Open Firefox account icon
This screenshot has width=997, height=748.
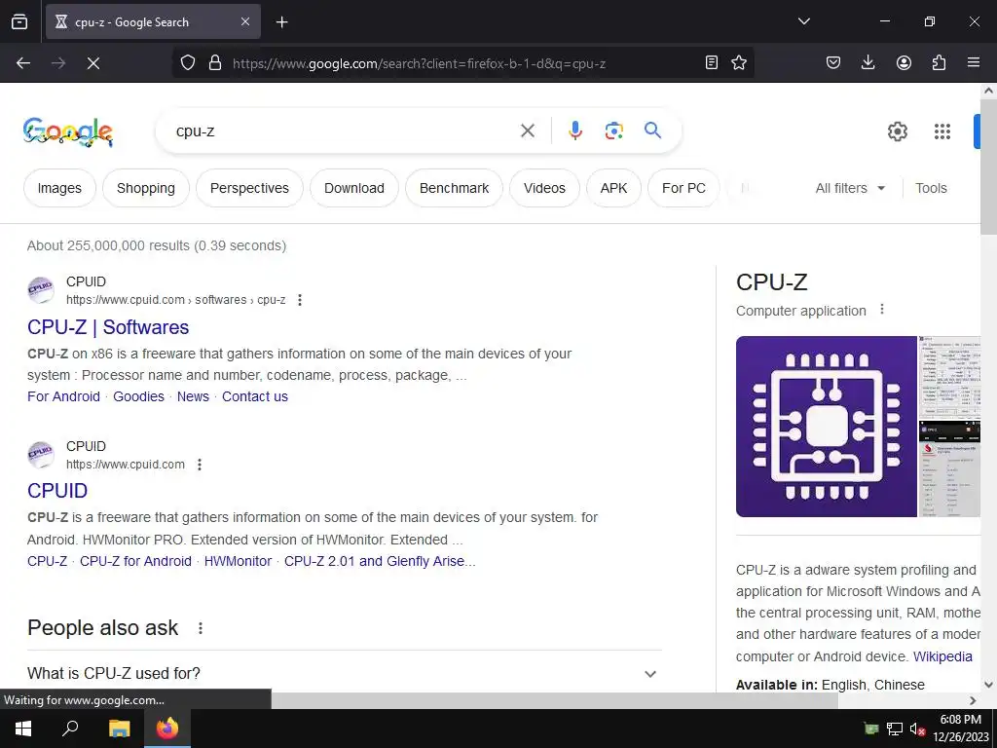904,62
